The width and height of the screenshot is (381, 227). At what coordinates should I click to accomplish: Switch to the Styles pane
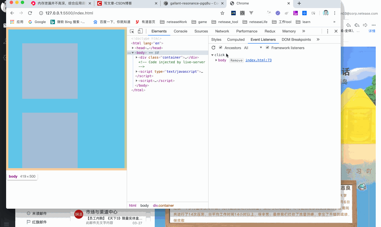216,39
